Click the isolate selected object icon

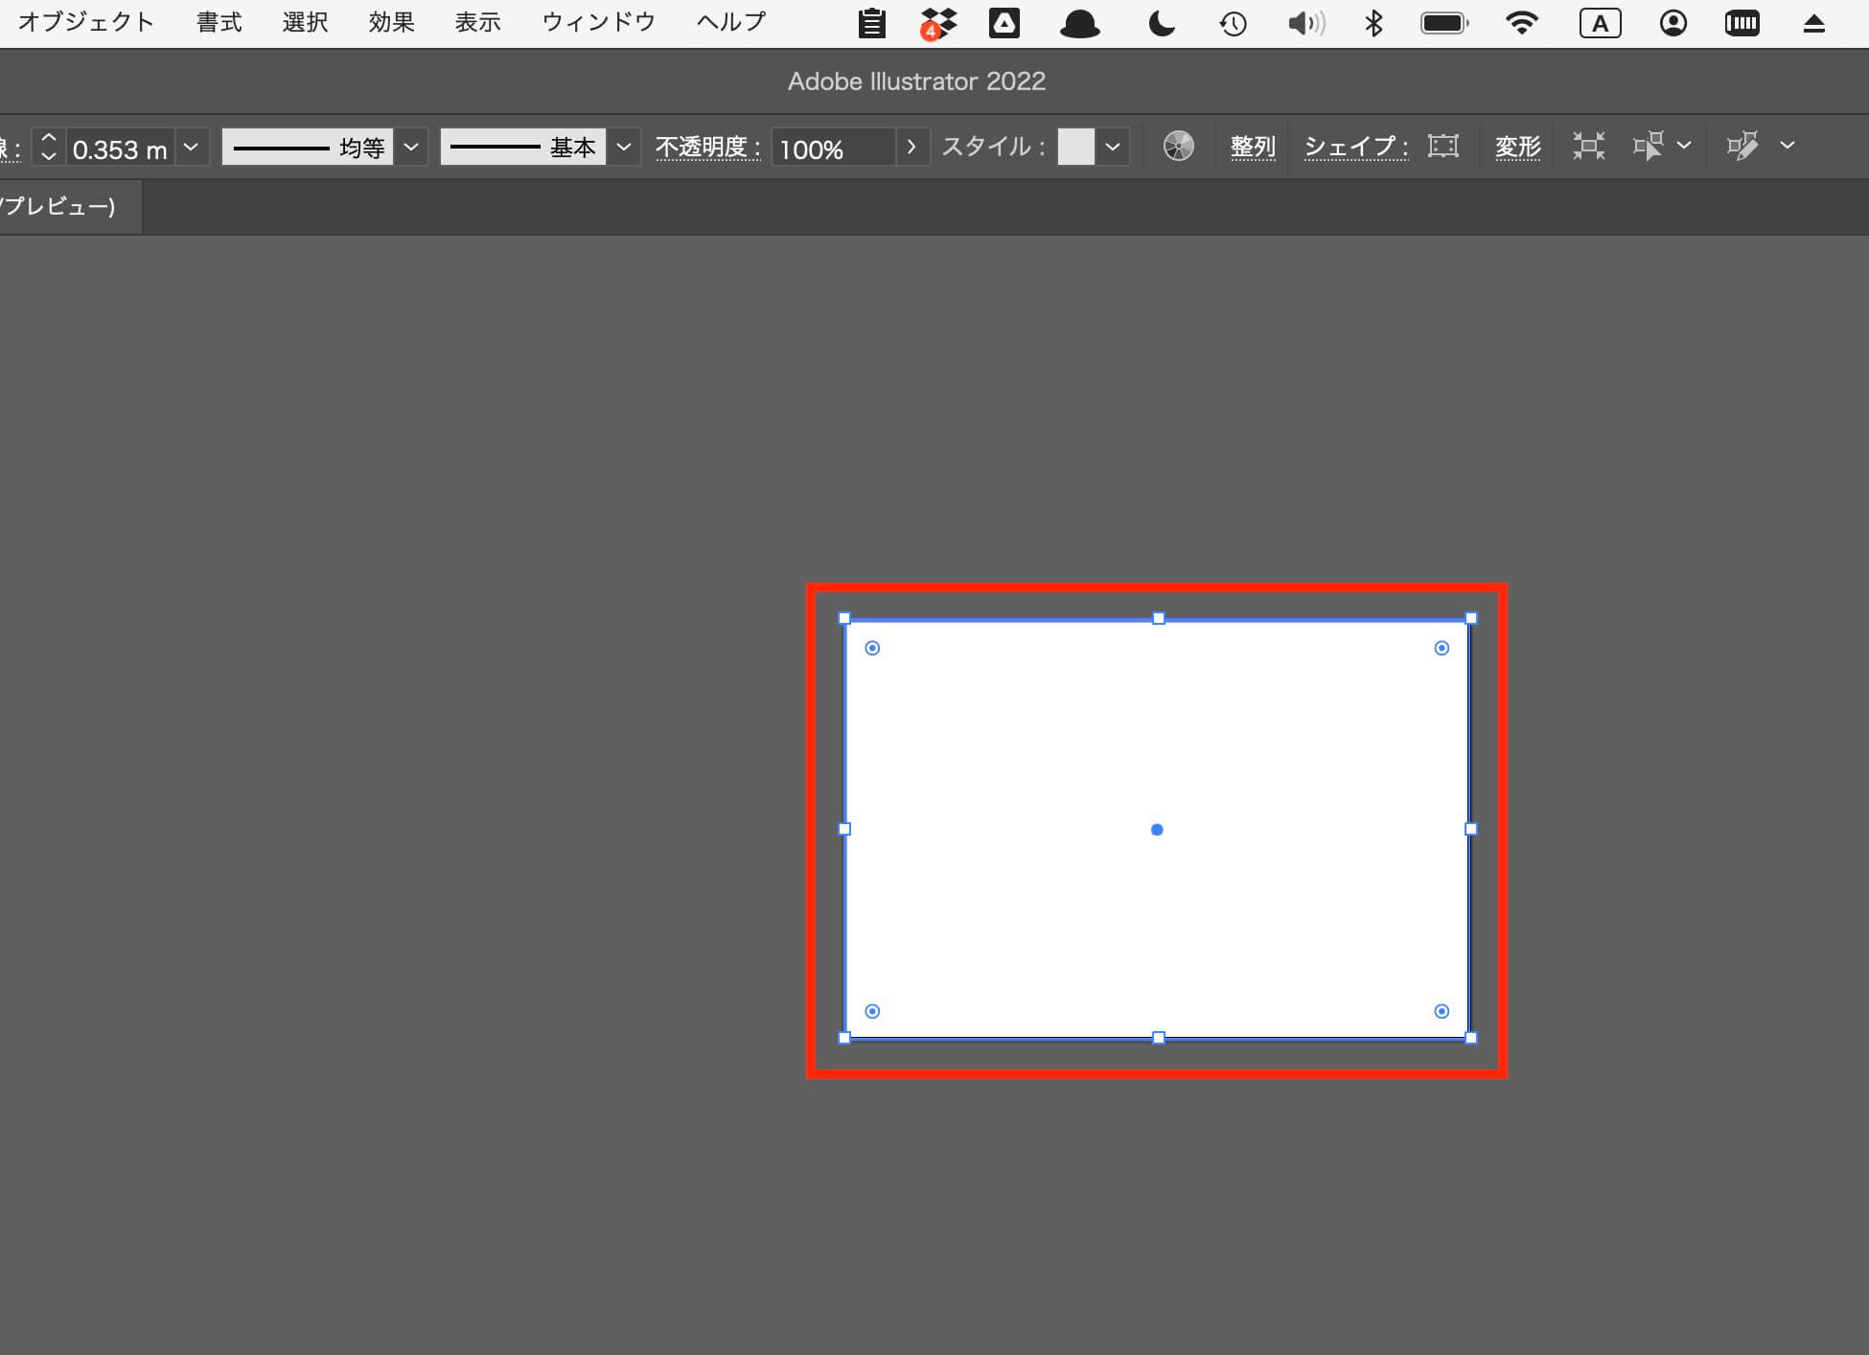pyautogui.click(x=1588, y=146)
